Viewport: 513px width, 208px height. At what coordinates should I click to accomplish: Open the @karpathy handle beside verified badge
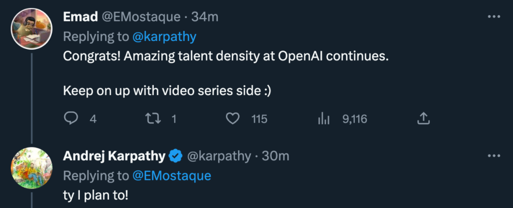pyautogui.click(x=218, y=156)
